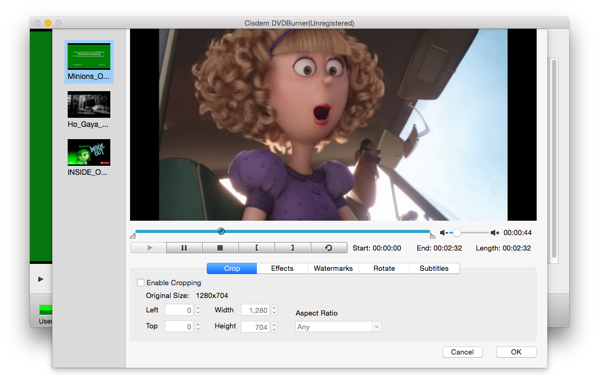Select the Ho_Gaya_... video thumbnail

pyautogui.click(x=89, y=104)
